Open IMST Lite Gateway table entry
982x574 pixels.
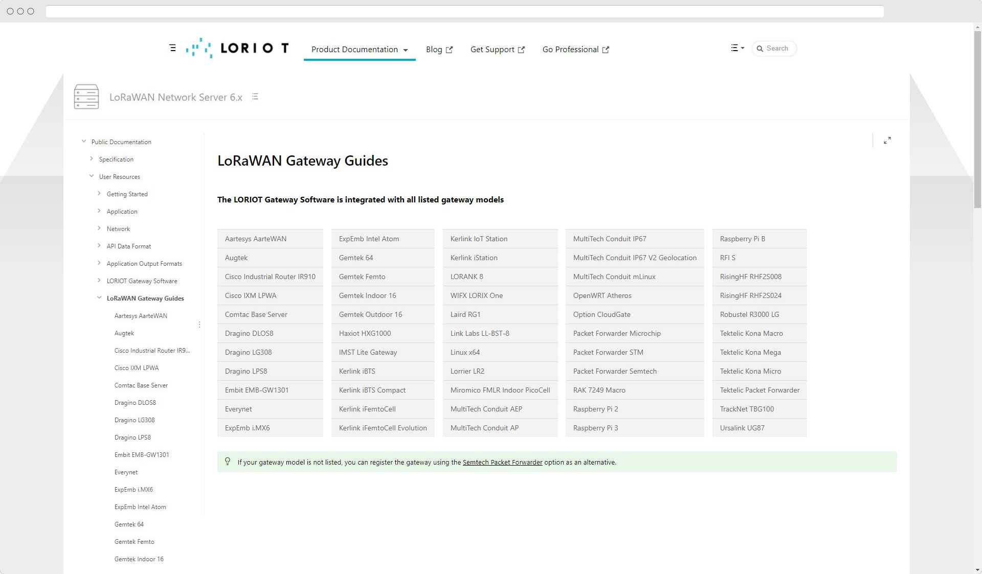pyautogui.click(x=383, y=352)
